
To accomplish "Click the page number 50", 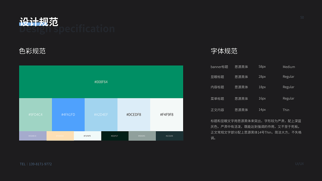I will [x=302, y=17].
